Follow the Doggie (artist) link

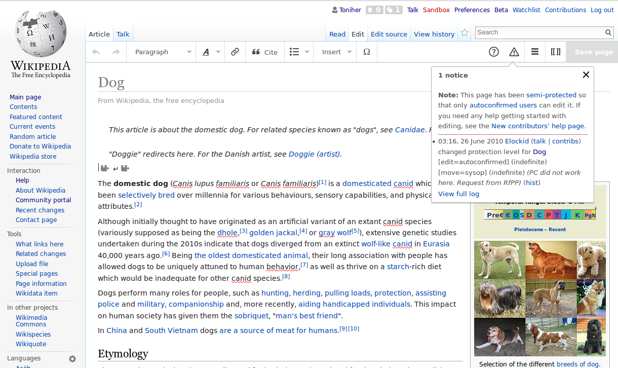coord(315,154)
